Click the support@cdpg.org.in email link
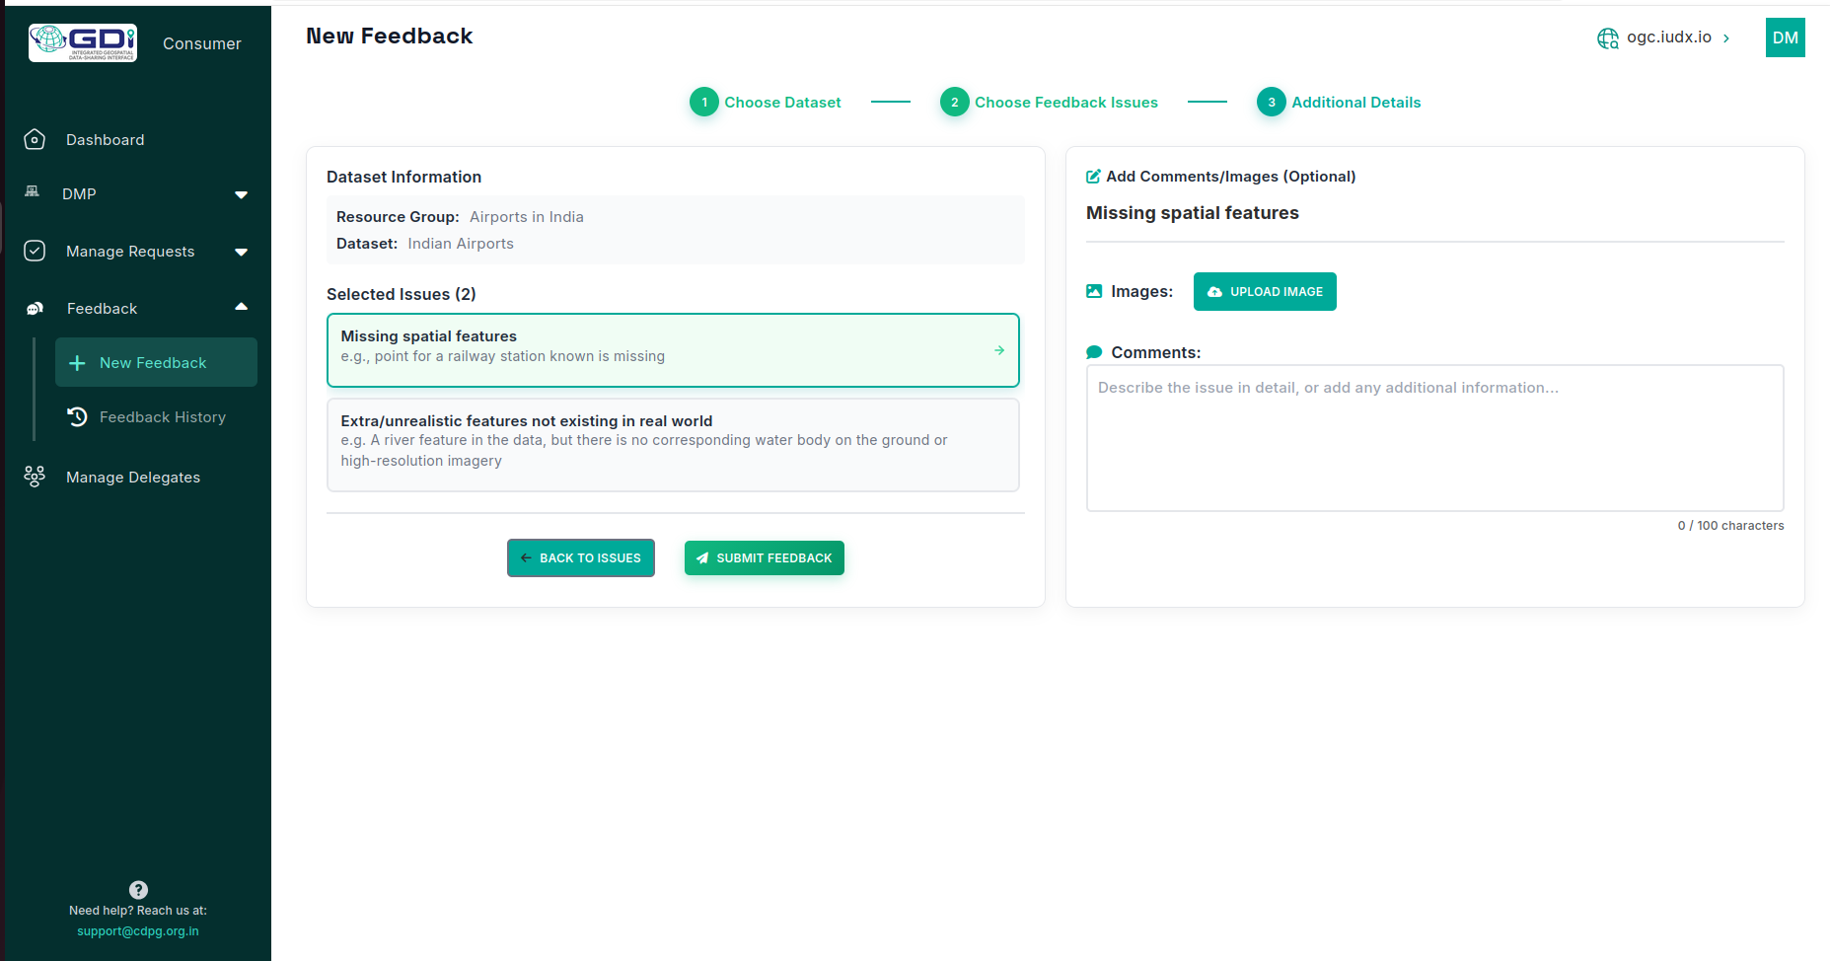1830x961 pixels. click(x=138, y=931)
